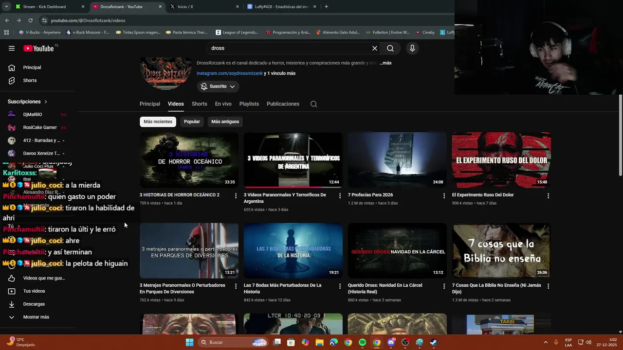
Task: Show hidden system tray icons chevron
Action: (545, 342)
